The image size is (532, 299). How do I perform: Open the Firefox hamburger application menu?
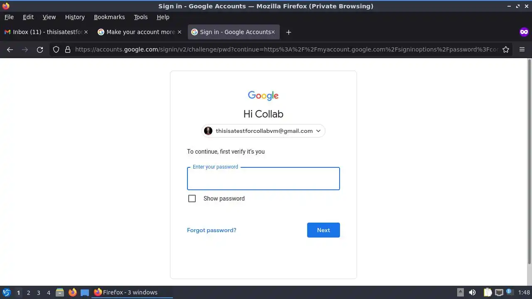click(x=522, y=49)
